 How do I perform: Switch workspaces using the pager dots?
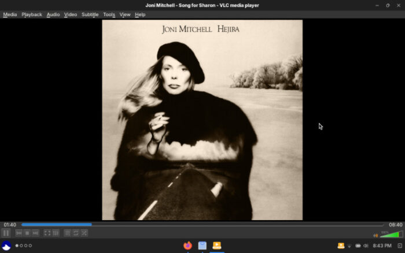point(24,245)
